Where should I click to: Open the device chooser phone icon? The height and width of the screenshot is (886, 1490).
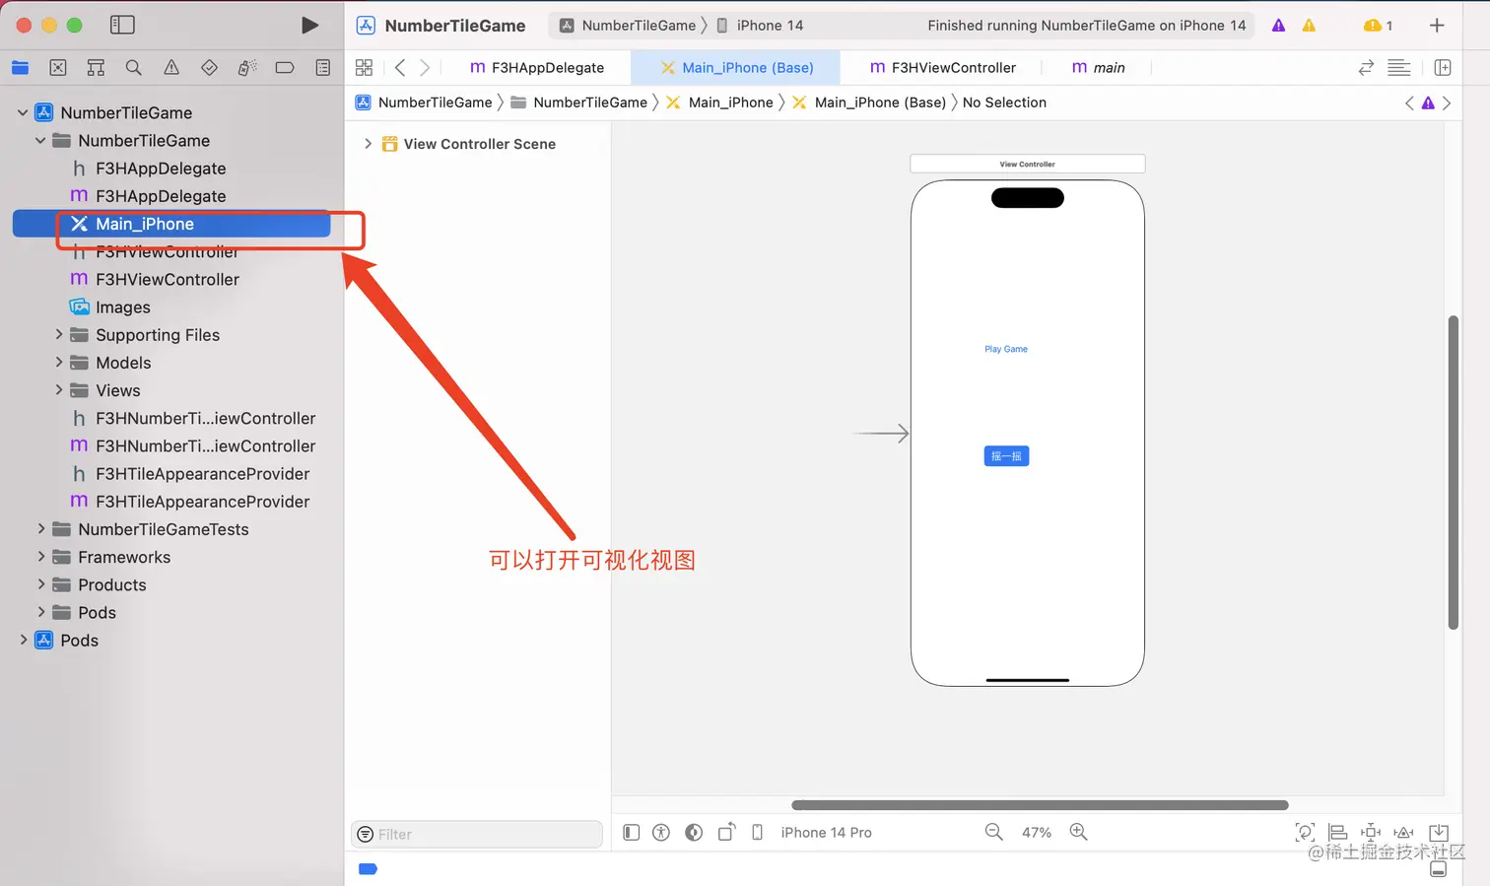click(757, 832)
